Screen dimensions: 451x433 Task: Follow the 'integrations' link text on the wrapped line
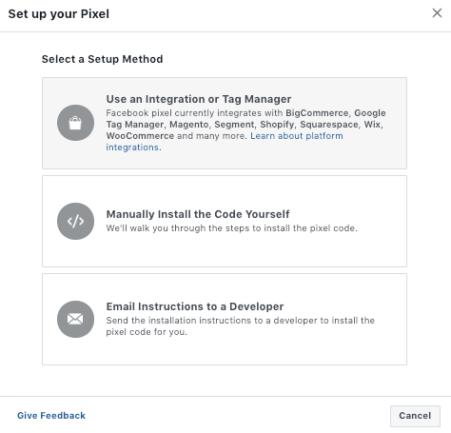(x=132, y=148)
